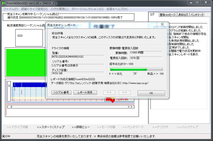Screen dimensions: 213x141
Task: Click the 実行中 status bar entry
Action: [6, 136]
